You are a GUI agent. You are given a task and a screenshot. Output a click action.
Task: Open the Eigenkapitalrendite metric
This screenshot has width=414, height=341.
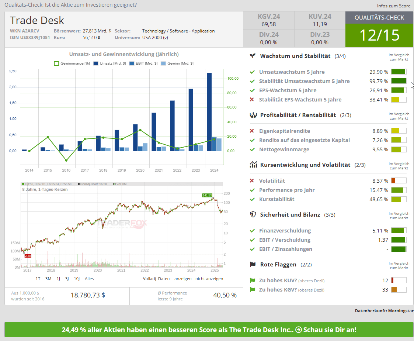pyautogui.click(x=284, y=131)
